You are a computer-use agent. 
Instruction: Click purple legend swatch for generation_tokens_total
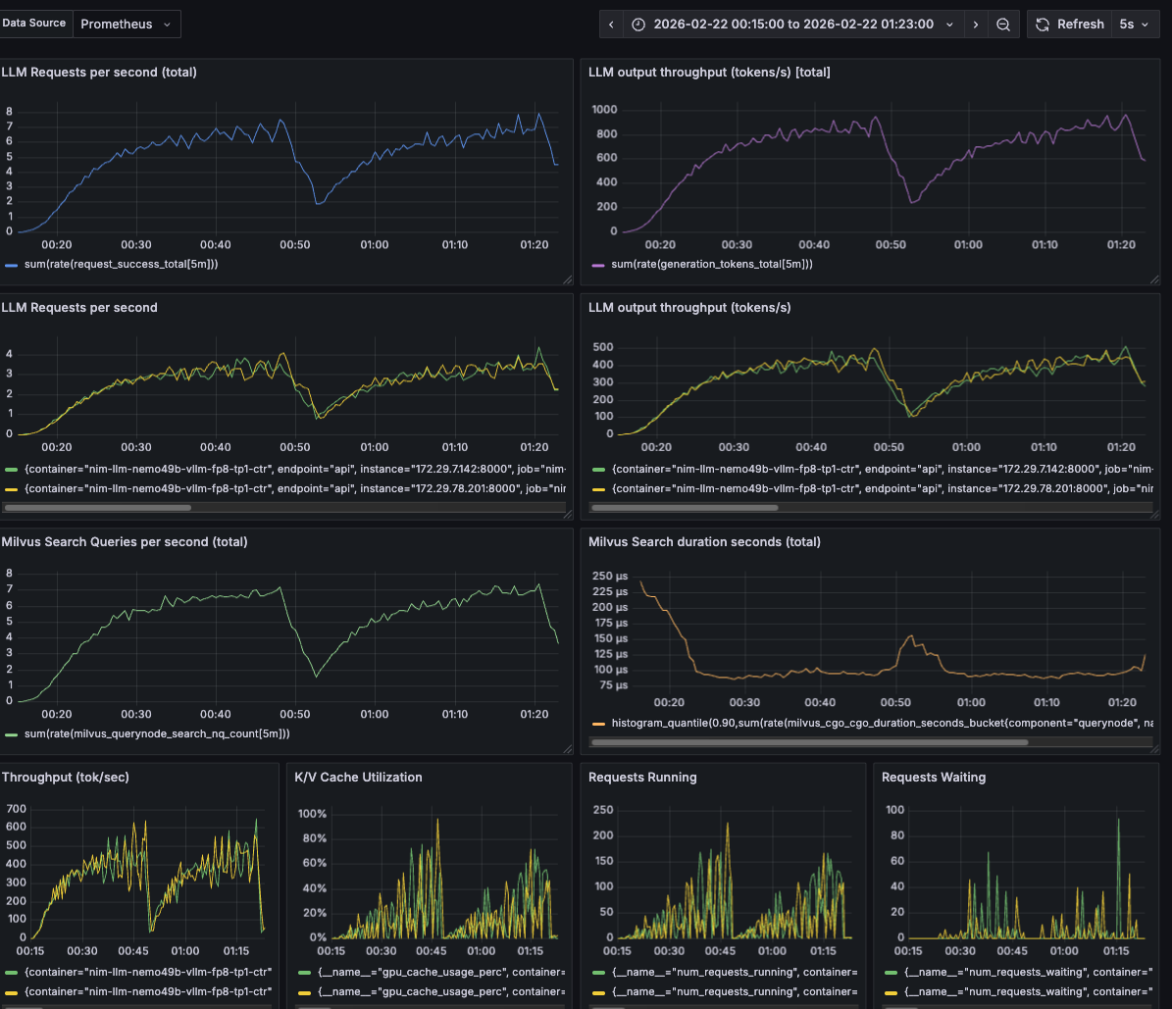(x=598, y=266)
